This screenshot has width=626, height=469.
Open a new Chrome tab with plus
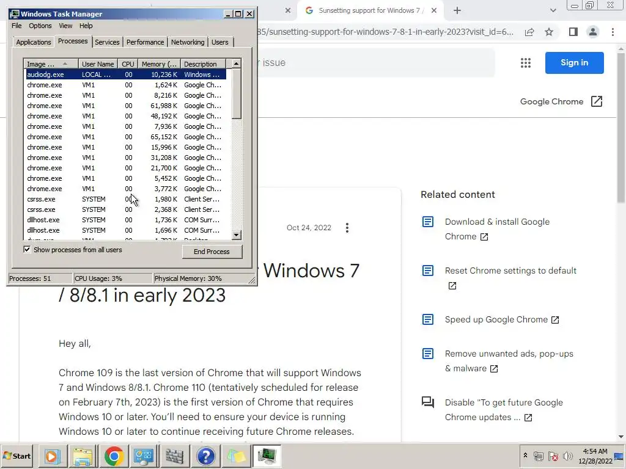(x=457, y=11)
